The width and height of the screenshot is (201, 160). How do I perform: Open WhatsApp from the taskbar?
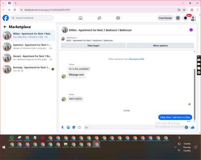coord(12,138)
